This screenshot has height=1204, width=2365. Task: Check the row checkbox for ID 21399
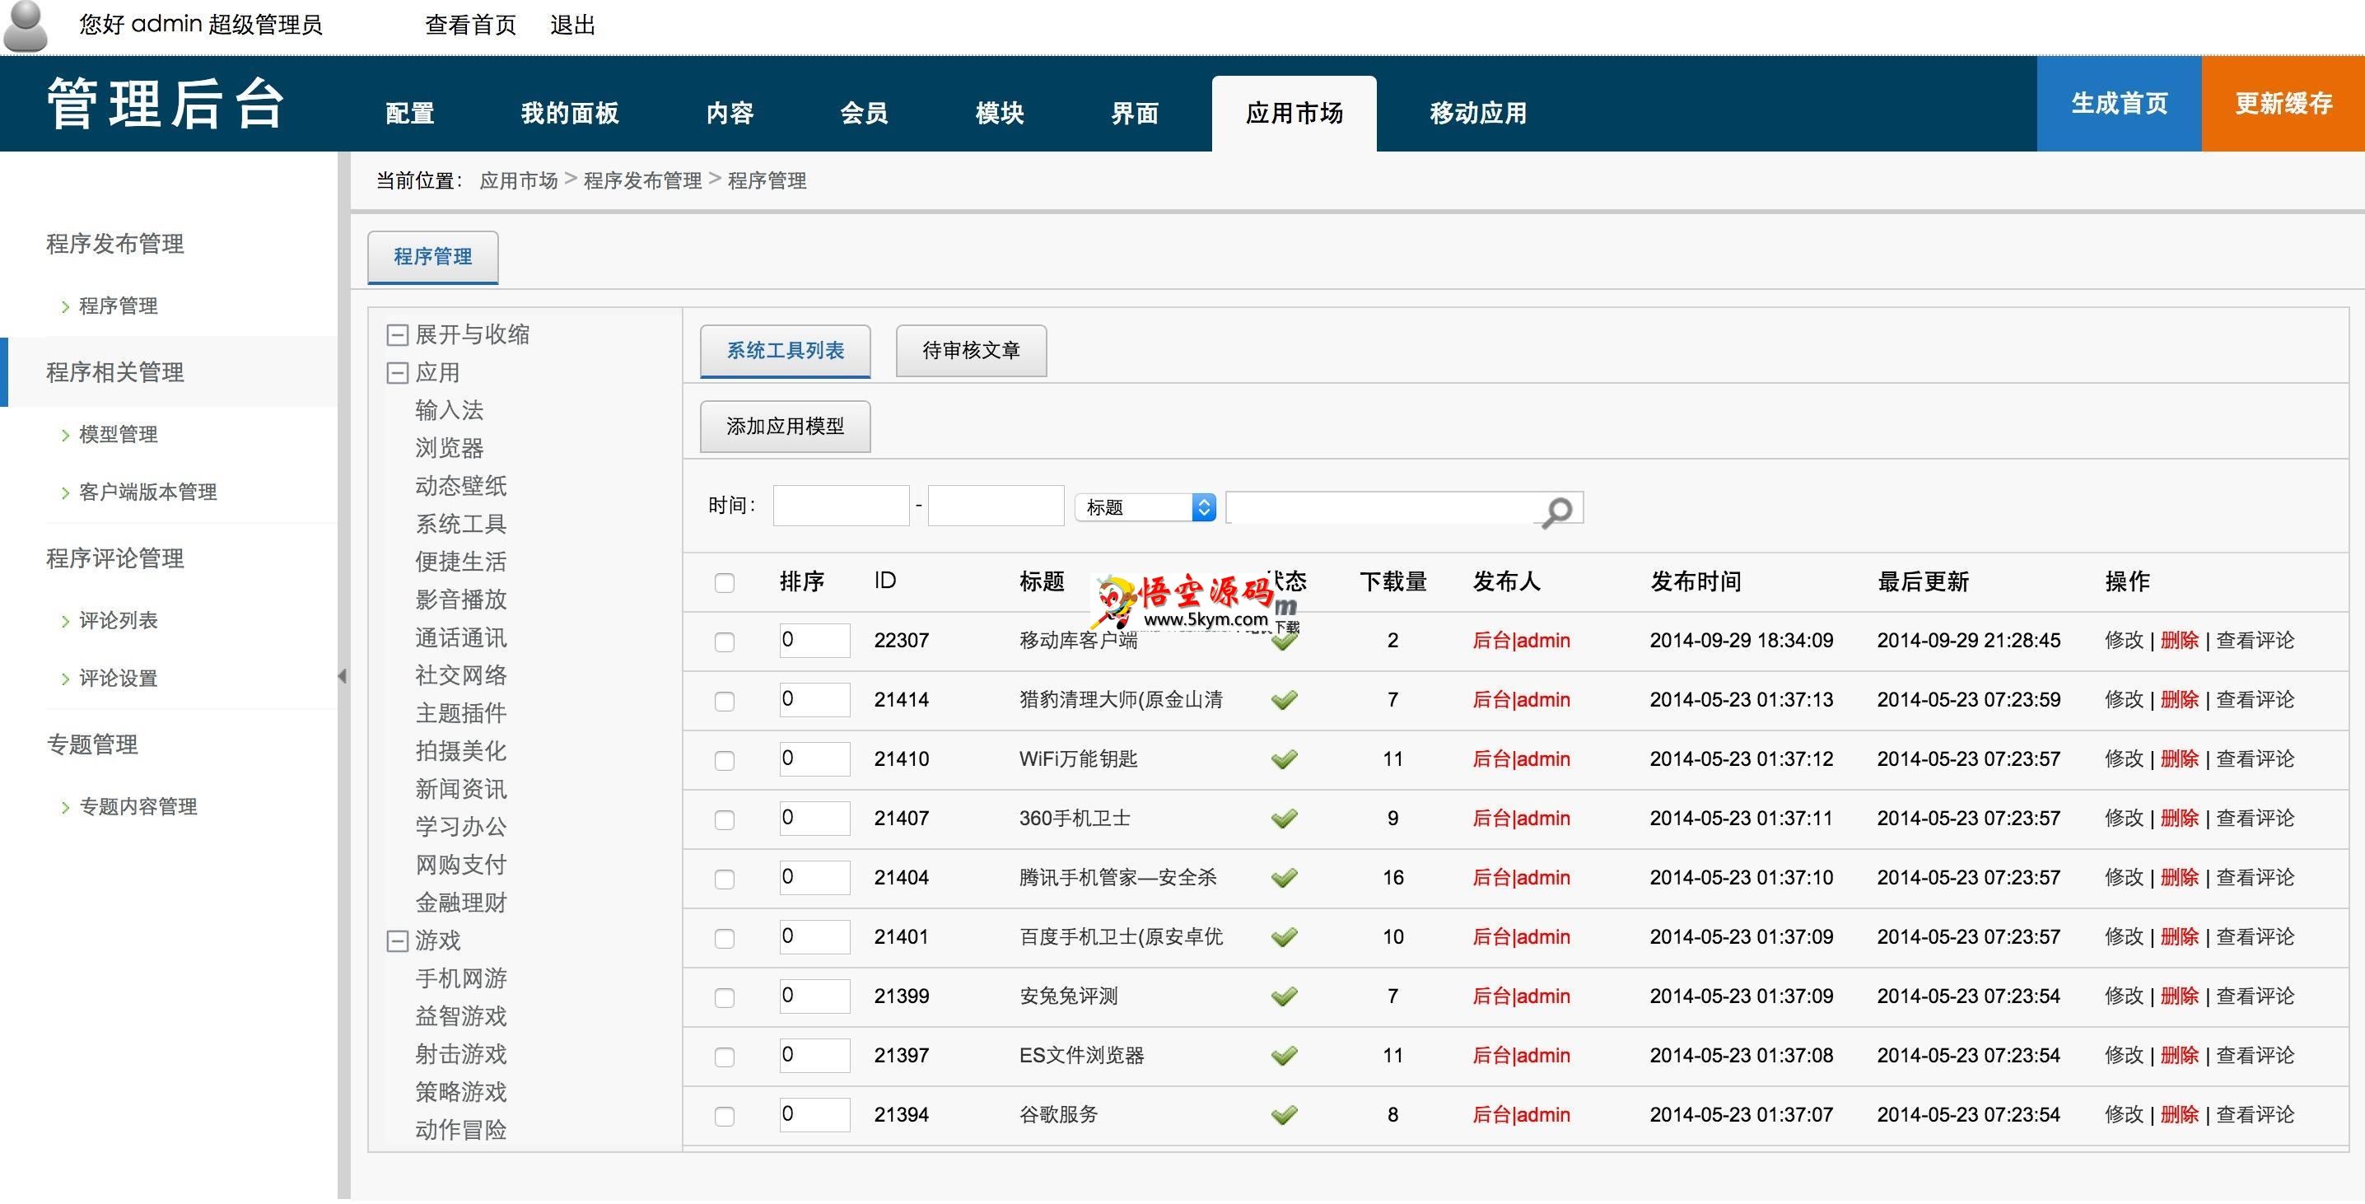[x=725, y=997]
